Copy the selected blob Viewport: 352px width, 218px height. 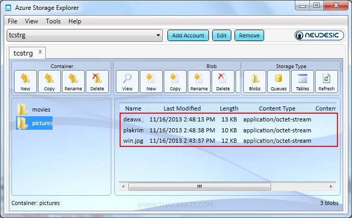click(175, 81)
